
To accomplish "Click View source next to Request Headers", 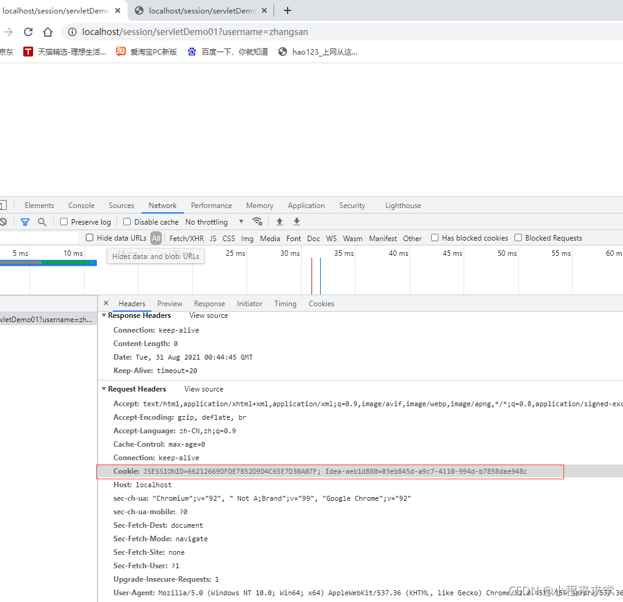I will 203,388.
